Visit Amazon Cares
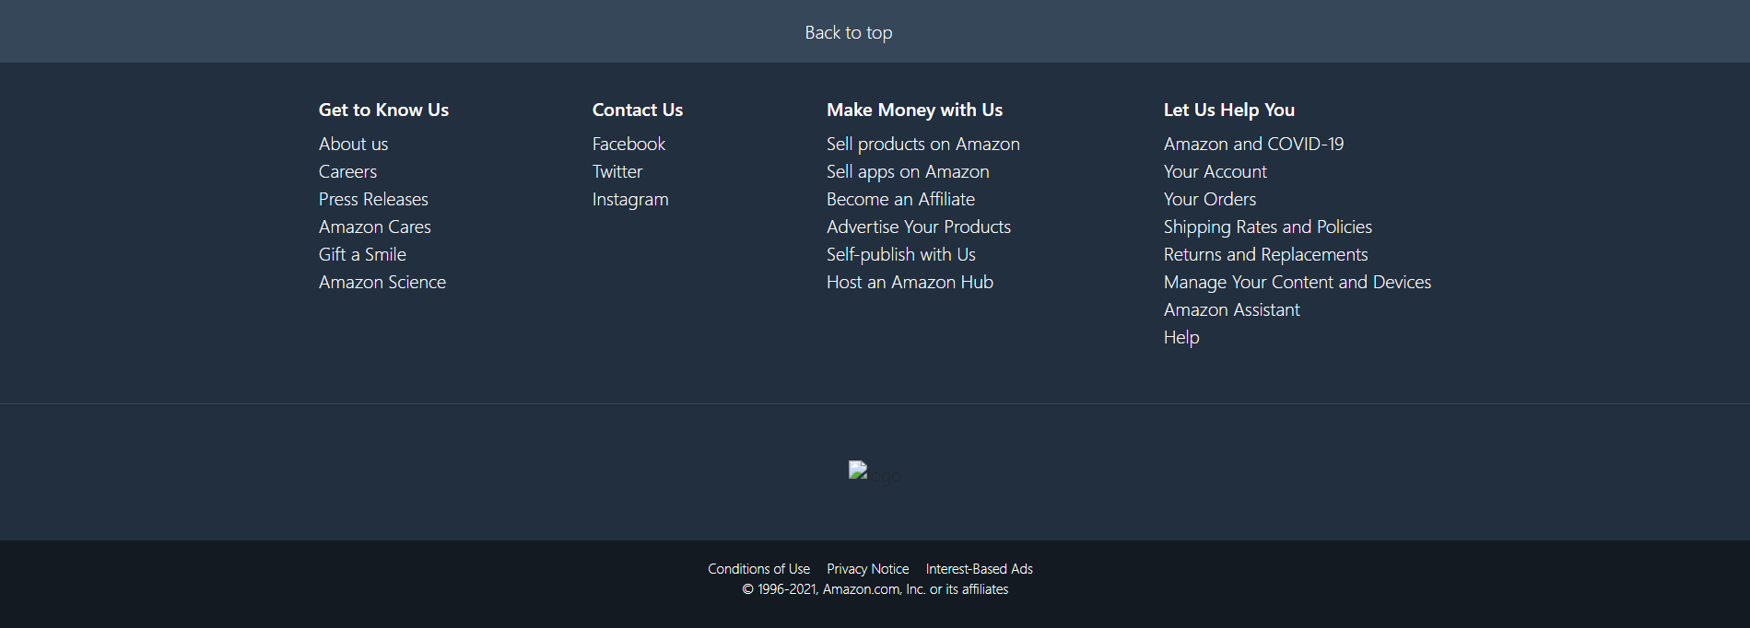 tap(374, 227)
